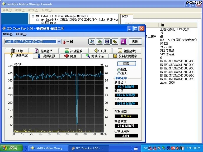Viewport: 203px width, 152px height.
Task: Click the 0.2 ms access time value
Action: (126, 116)
